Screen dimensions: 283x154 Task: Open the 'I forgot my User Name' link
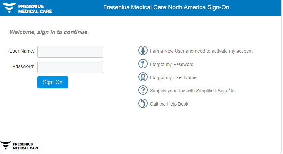173,77
